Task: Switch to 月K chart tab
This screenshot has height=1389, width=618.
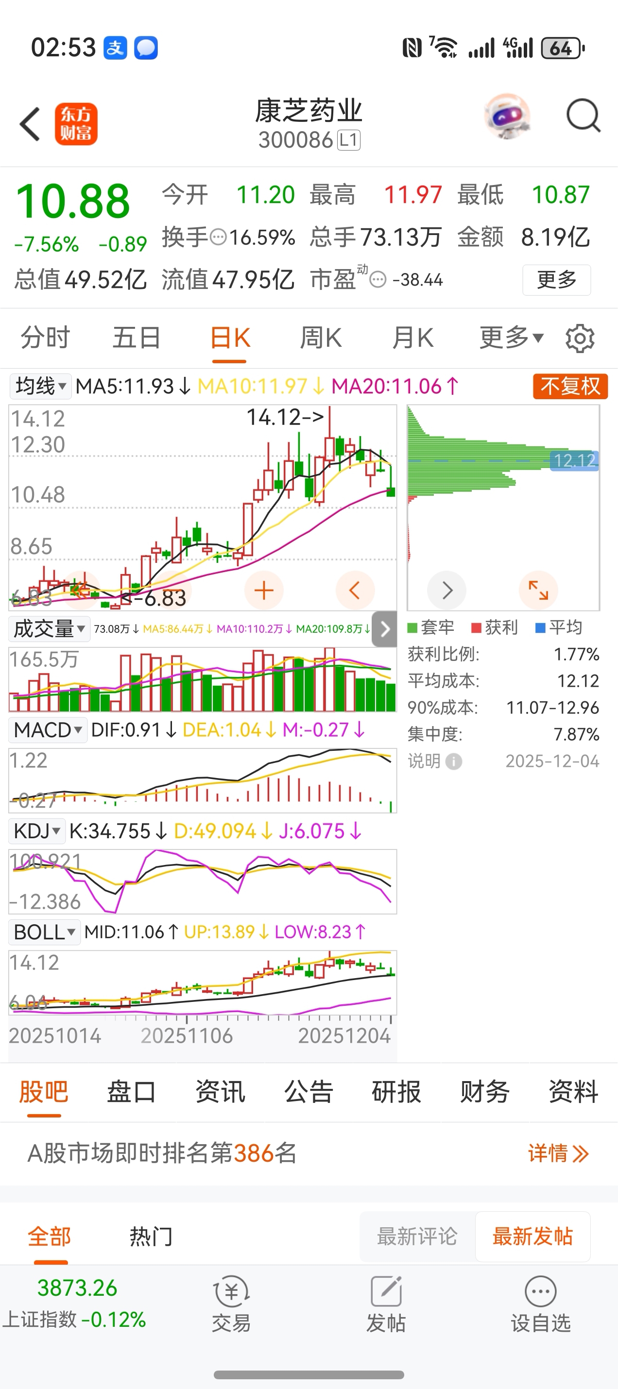Action: pos(412,338)
